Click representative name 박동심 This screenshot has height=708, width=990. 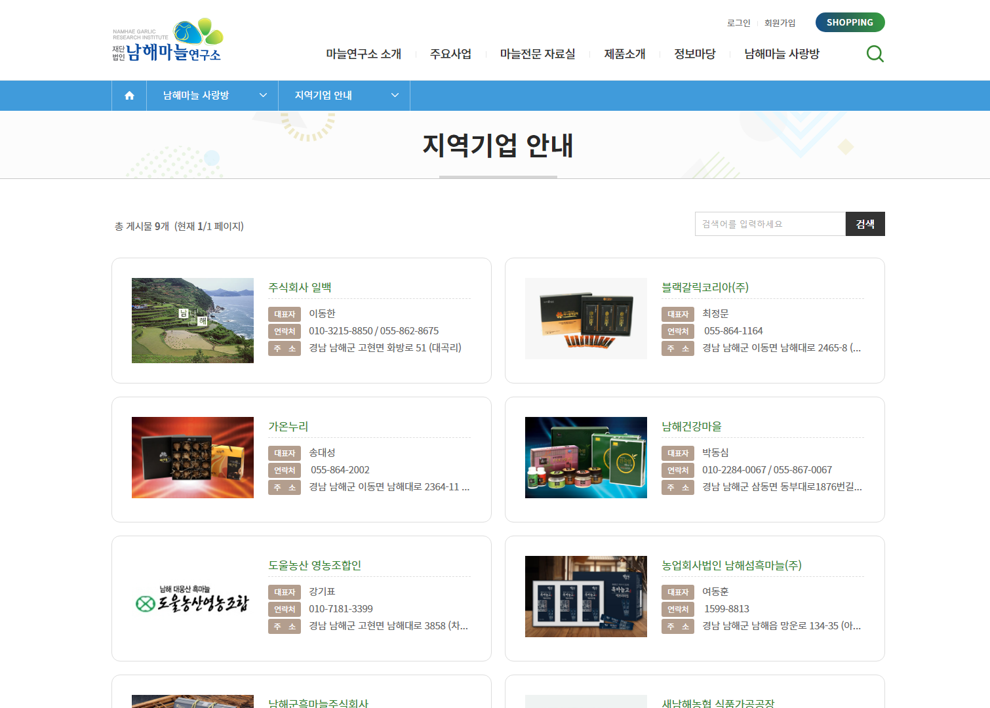coord(715,453)
